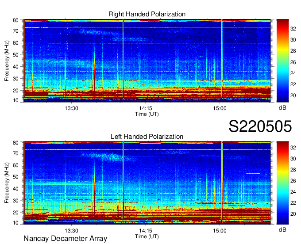Viewport: 301px width, 244px height.
Task: Click the lower plot's color bar
Action: [282, 183]
